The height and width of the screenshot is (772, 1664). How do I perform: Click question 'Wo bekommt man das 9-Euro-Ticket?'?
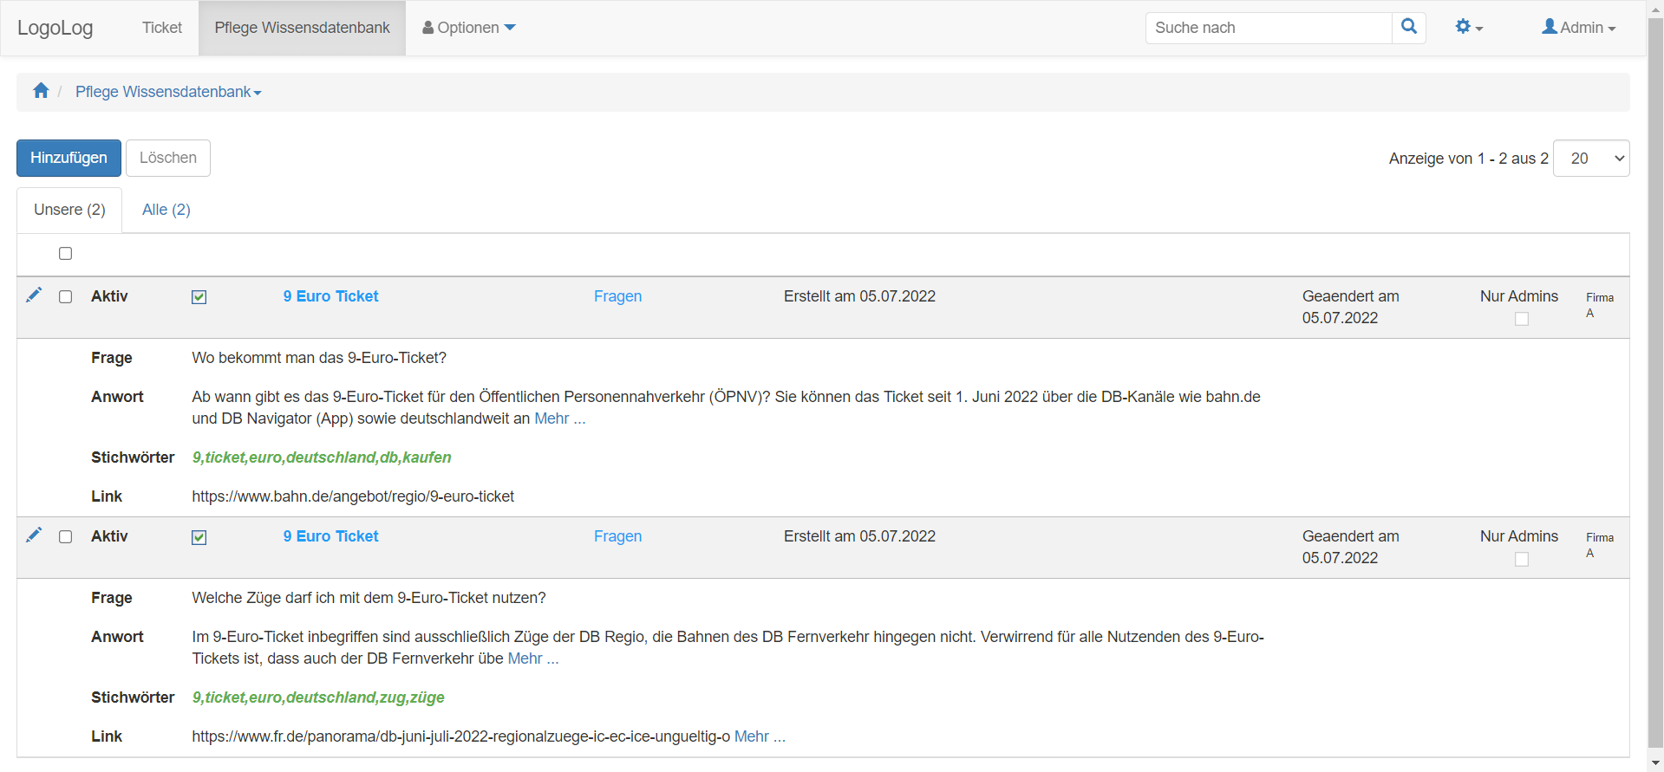coord(319,358)
